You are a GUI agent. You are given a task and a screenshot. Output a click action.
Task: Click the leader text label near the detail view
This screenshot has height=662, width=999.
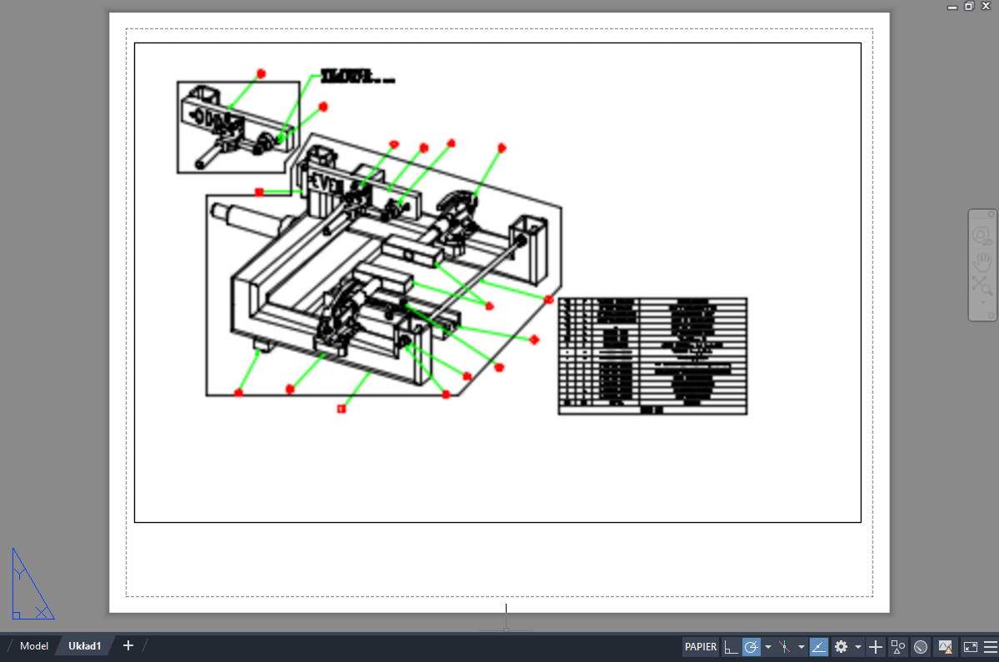[357, 77]
